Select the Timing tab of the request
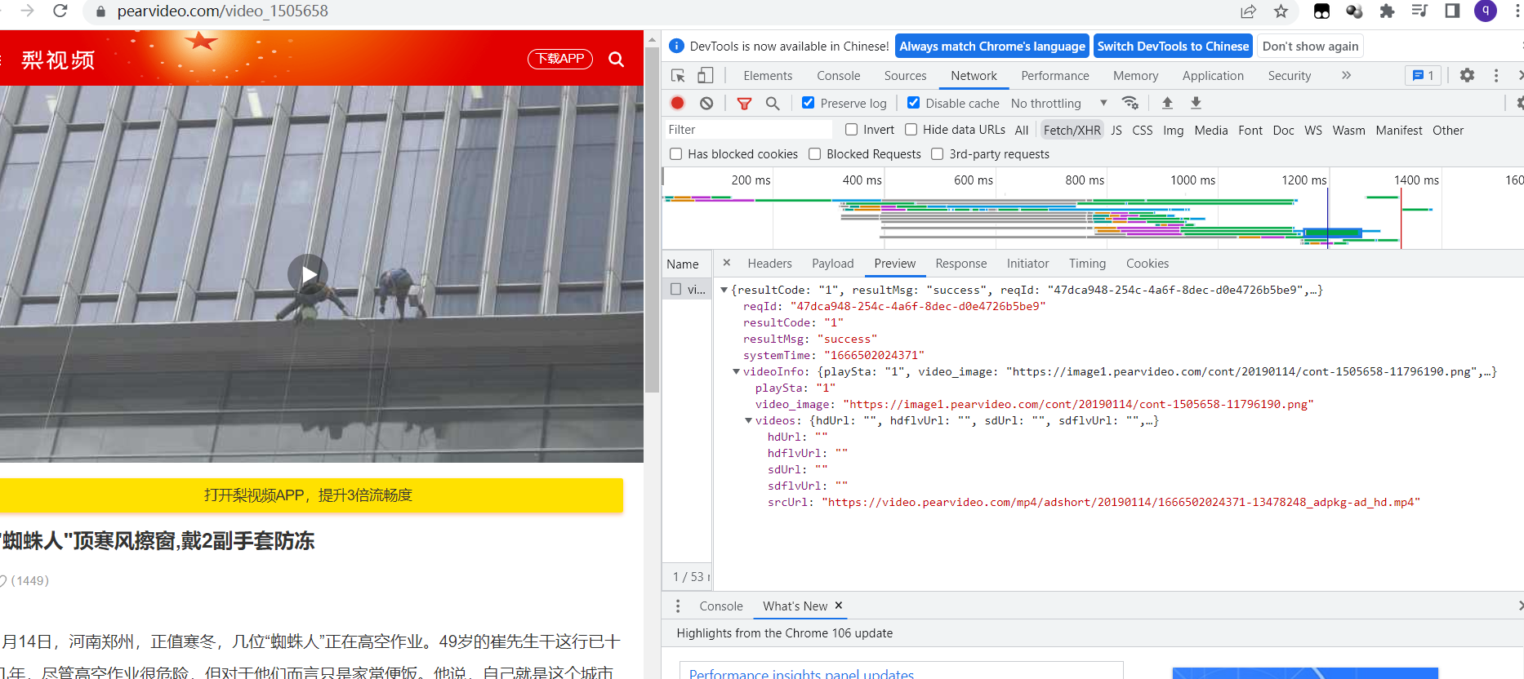Image resolution: width=1524 pixels, height=679 pixels. tap(1087, 264)
